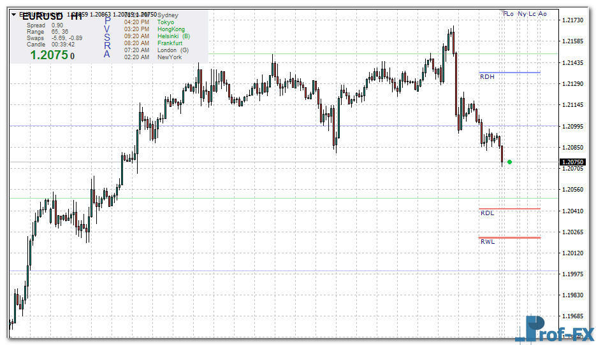596x345 pixels.
Task: Click the vertical PVSRA indicator label
Action: point(107,37)
